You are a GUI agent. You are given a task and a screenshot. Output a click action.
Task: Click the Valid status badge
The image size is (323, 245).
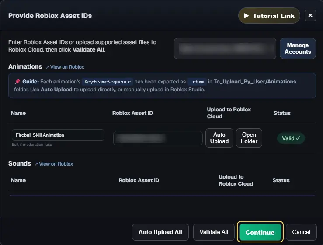[291, 138]
